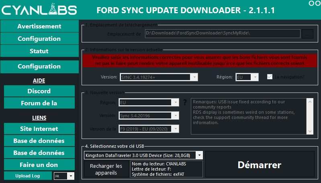321x183 pixels.
Task: Open the Base de données button above Faire un don
Action: click(x=39, y=153)
